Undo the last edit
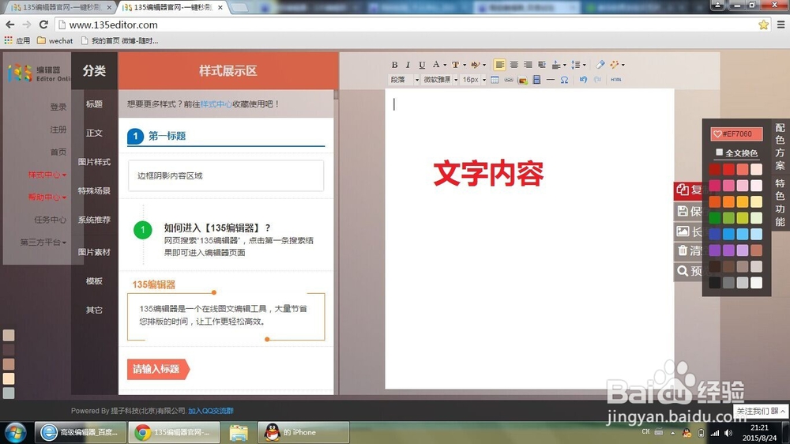Image resolution: width=790 pixels, height=444 pixels. click(x=583, y=80)
